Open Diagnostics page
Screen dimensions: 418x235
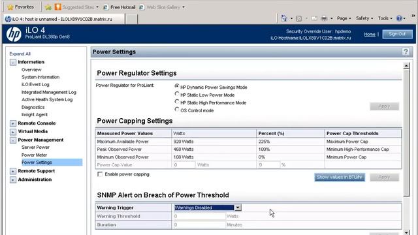click(33, 107)
